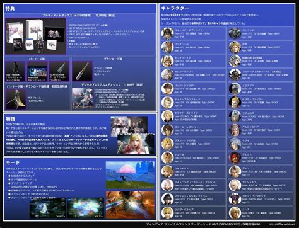Select the Terra Branford (ティナ・ブランフォード) portrait
Screen dimensions: 299x228
[x=167, y=103]
